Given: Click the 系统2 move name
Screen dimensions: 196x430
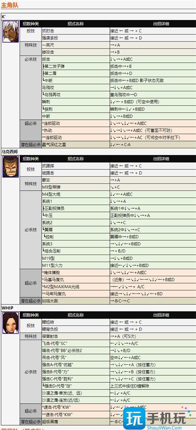Looking at the screenshot, I should [47, 223].
